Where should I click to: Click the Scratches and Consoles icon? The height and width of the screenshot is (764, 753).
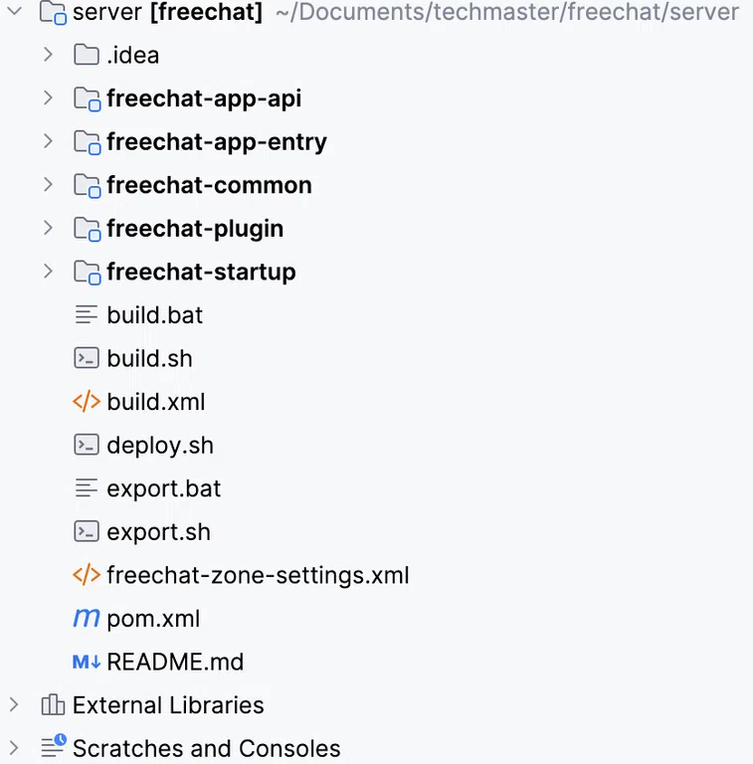(54, 745)
